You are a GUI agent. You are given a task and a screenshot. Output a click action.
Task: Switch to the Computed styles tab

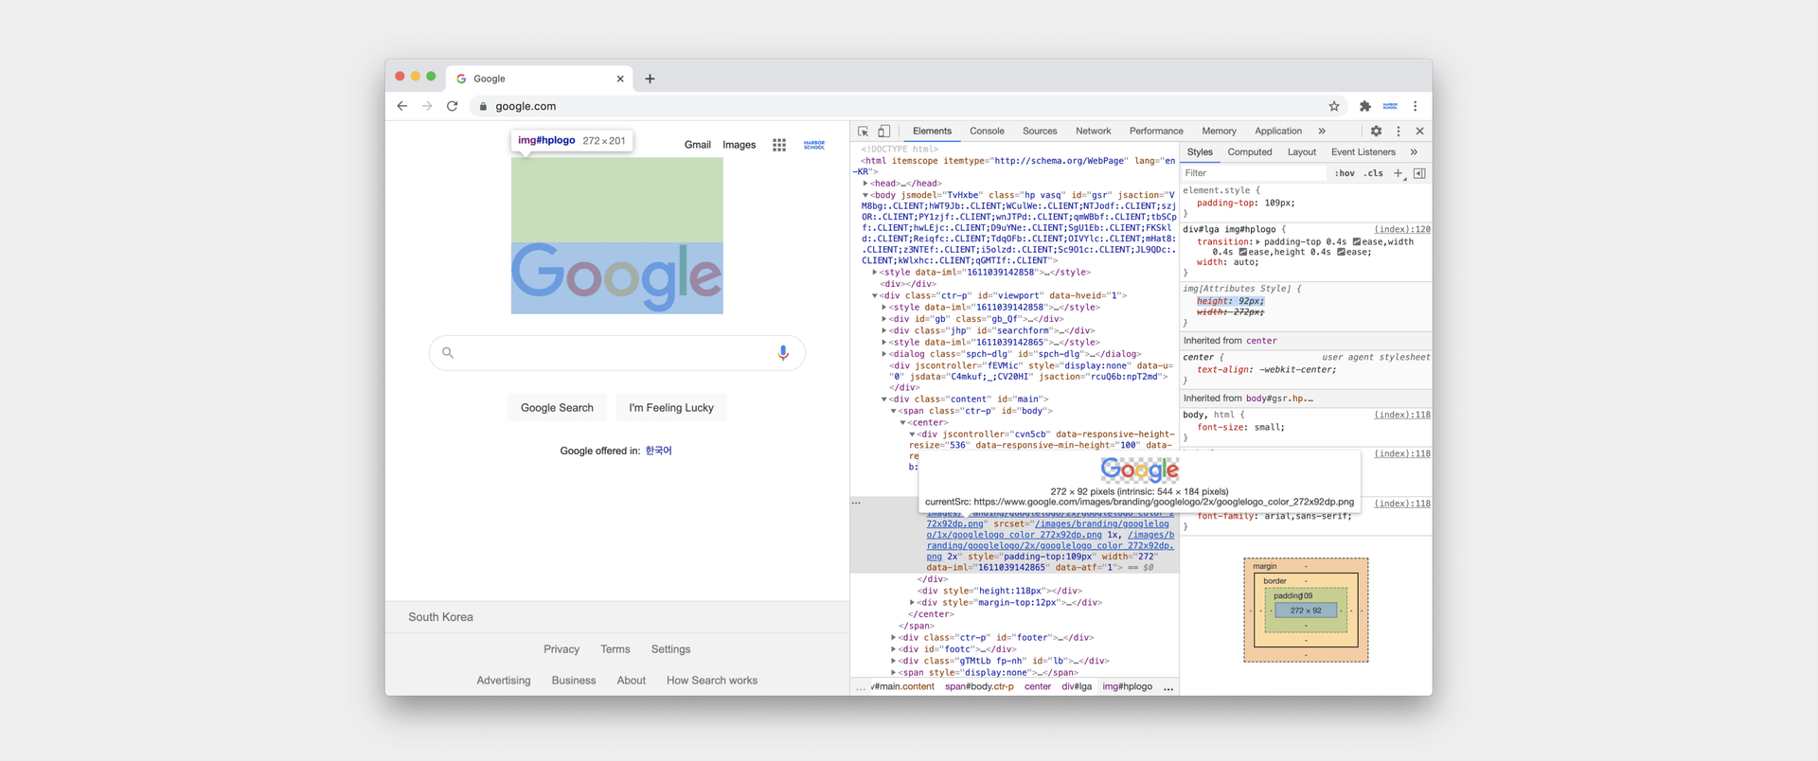point(1250,152)
